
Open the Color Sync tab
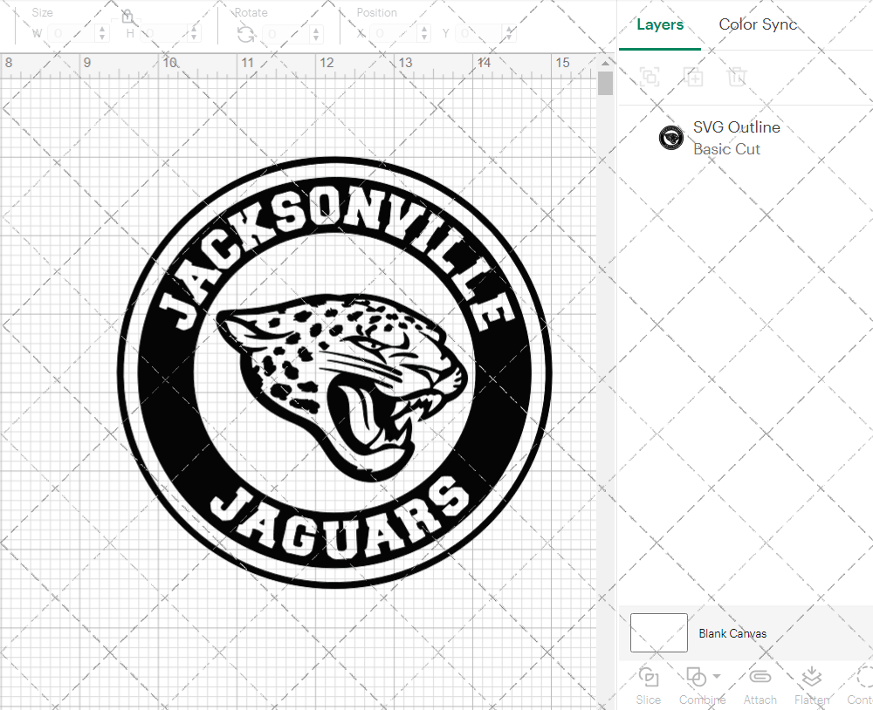tap(758, 24)
